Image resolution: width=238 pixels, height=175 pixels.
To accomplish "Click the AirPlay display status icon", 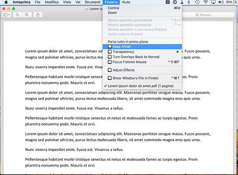I will click(x=213, y=2).
